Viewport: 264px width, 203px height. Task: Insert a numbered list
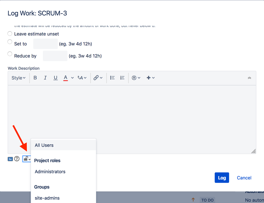(x=122, y=78)
